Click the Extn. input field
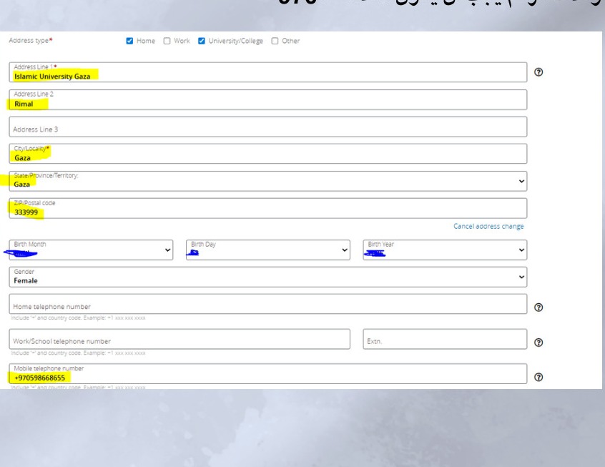Viewport: 605px width, 467px height. click(x=445, y=339)
